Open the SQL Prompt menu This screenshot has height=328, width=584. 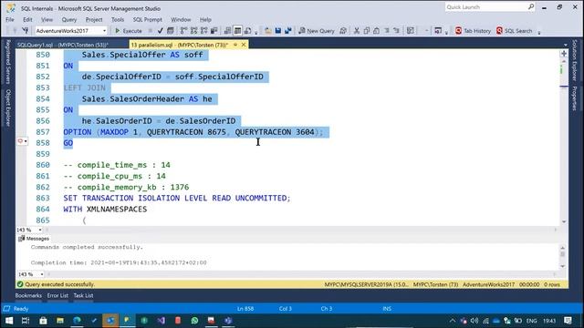pos(148,19)
